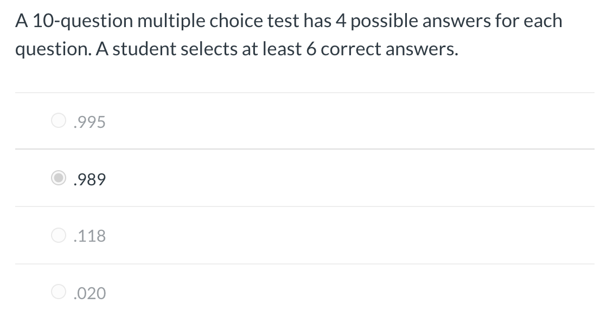The image size is (613, 336).
Task: Click the empty radio circle beside .020
Action: click(x=59, y=293)
